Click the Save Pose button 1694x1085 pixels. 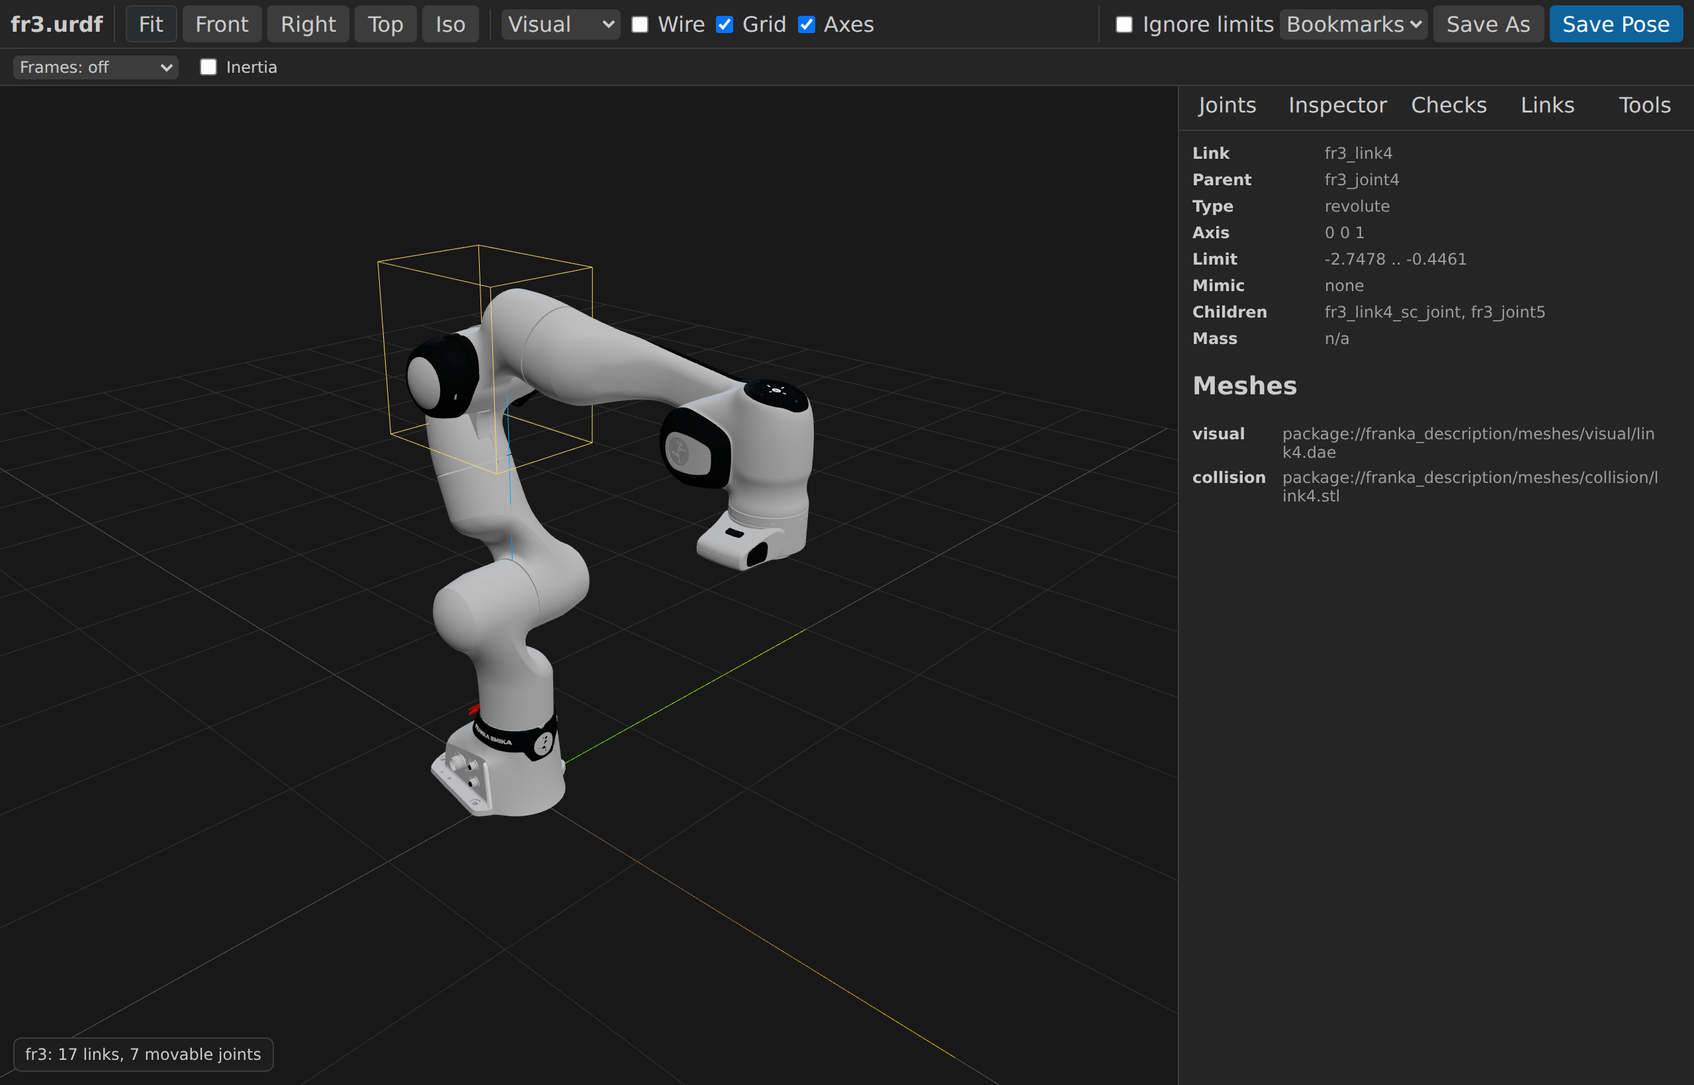pos(1616,24)
